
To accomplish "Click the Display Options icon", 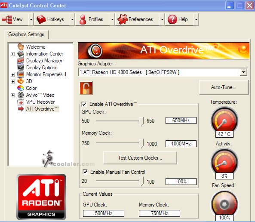I will point(21,68).
